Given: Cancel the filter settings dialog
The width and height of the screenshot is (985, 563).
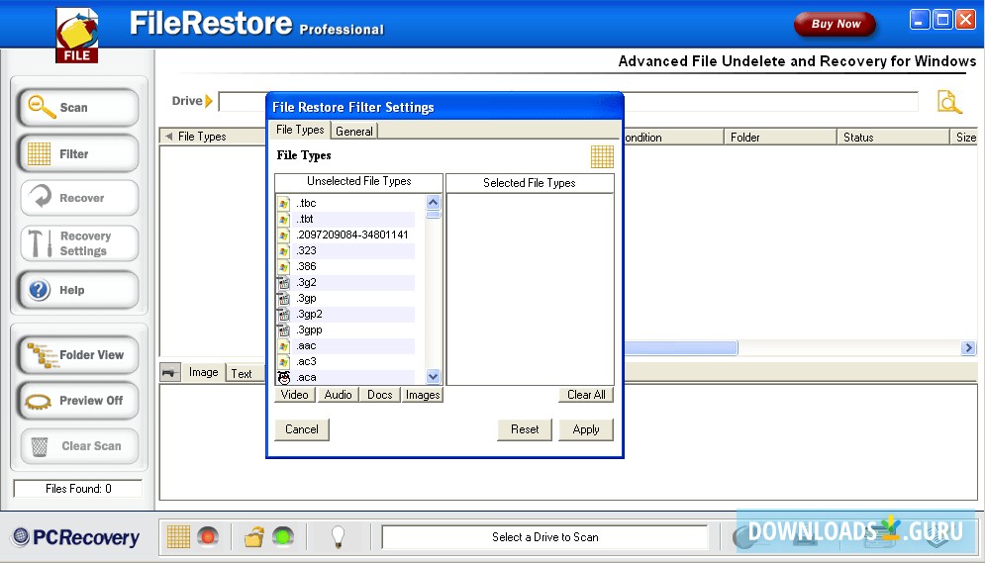Looking at the screenshot, I should 302,429.
